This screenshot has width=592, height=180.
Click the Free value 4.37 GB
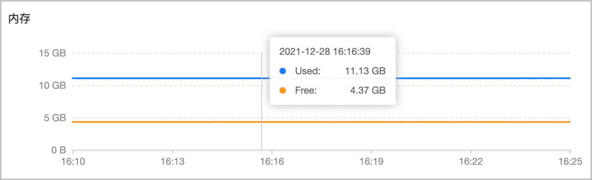tap(368, 90)
